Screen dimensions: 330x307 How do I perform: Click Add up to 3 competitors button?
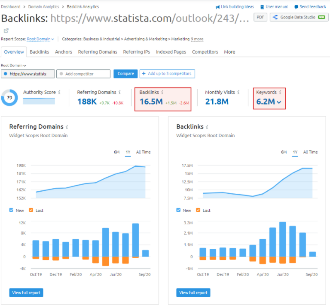167,74
